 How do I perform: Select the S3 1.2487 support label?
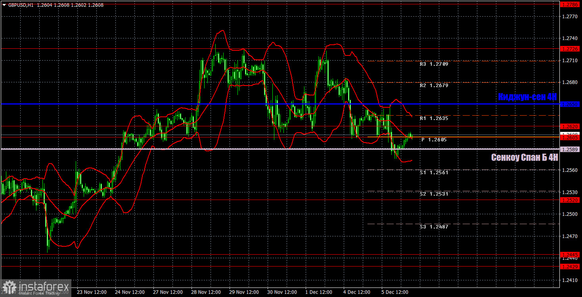tap(434, 227)
